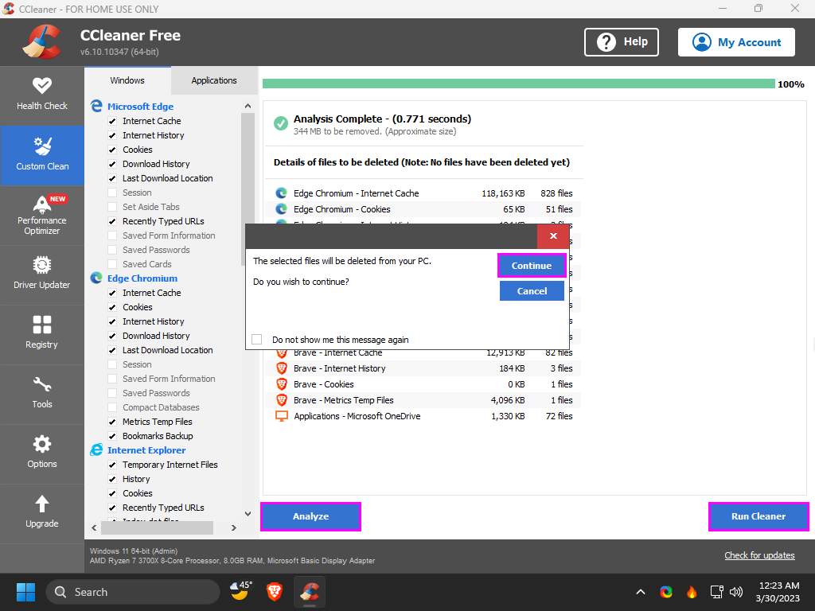Click Brave Cookies result icon
Screen dimensions: 815x611
coord(281,384)
